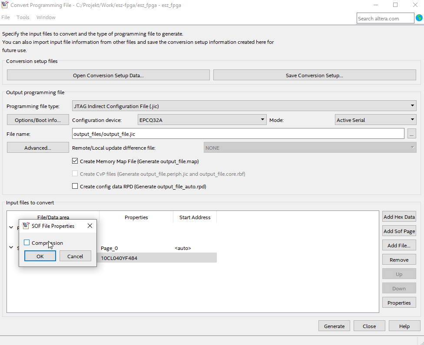Open Help for the converter
The height and width of the screenshot is (345, 424).
coord(404,326)
